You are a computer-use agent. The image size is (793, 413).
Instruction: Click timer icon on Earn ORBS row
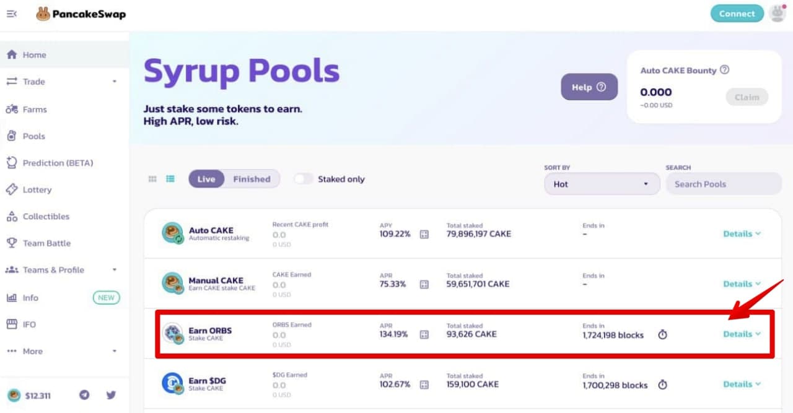[x=662, y=335]
